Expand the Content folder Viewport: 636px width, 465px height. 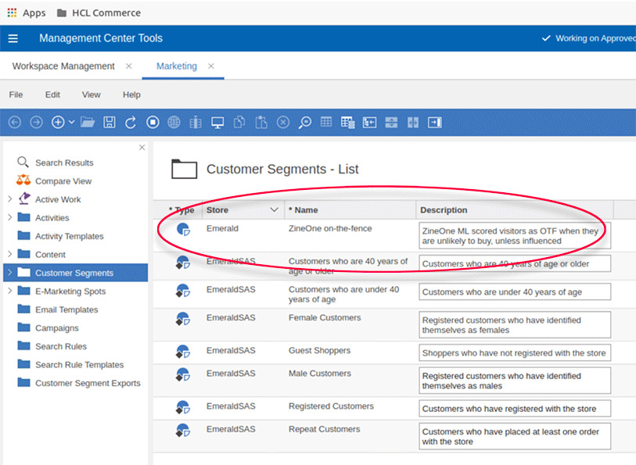(9, 254)
